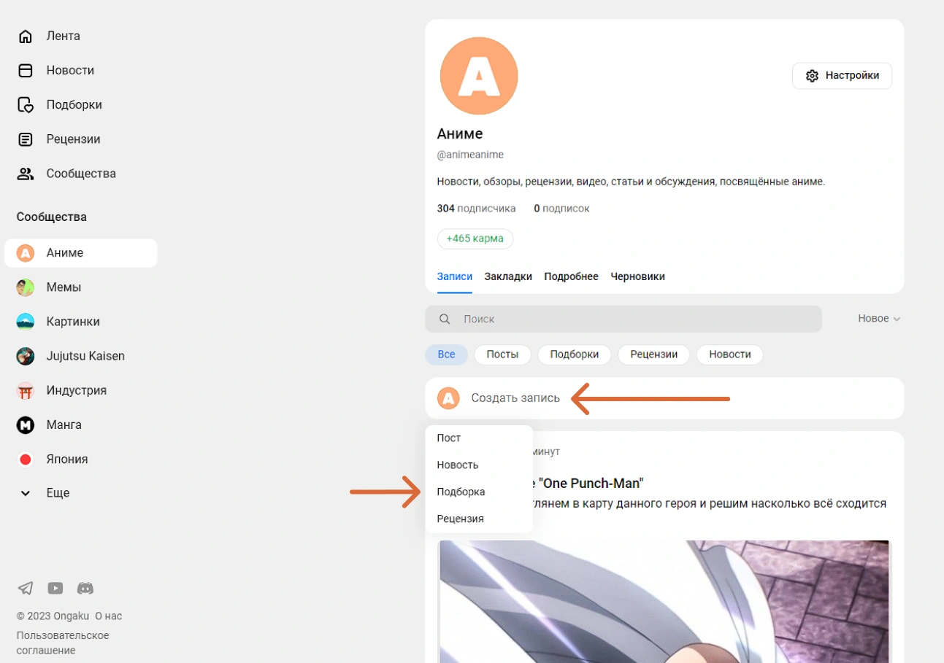Filter entries by Посты chip

[x=502, y=354]
